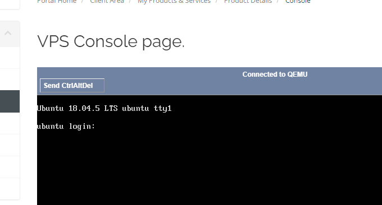This screenshot has width=382, height=205.
Task: Click the Ubuntu 18.04.5 LTS terminal line
Action: [104, 108]
